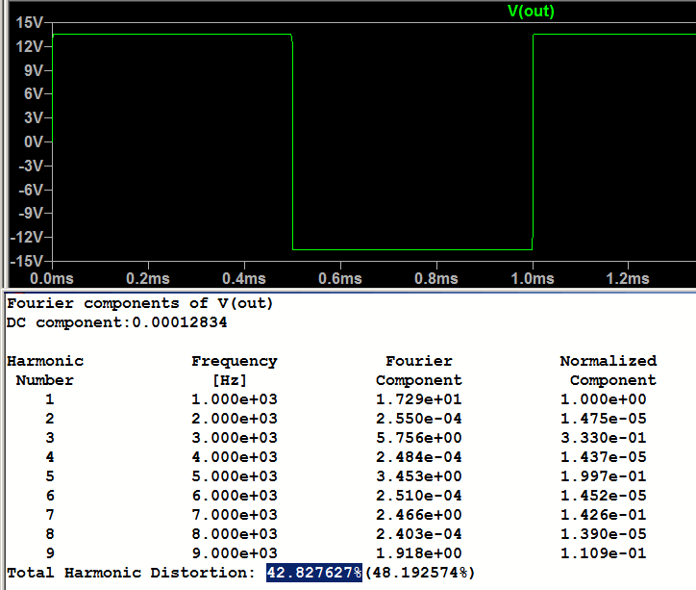The height and width of the screenshot is (590, 696).
Task: Click the 1.2ms time axis label
Action: (x=628, y=278)
